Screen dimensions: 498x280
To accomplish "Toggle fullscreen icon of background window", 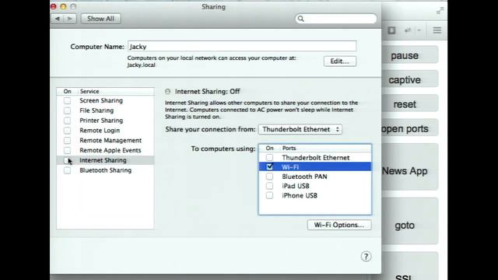I will pos(440,11).
